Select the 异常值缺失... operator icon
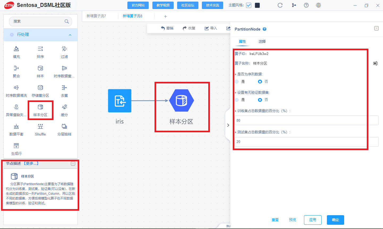 (16, 107)
